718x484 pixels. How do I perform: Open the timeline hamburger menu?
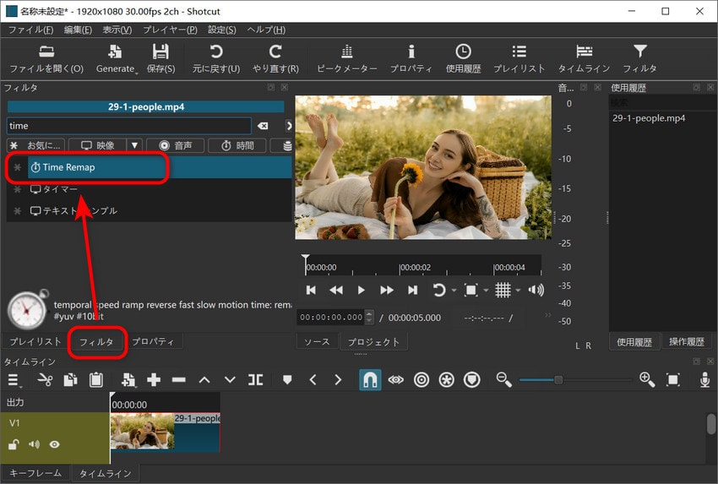(14, 380)
